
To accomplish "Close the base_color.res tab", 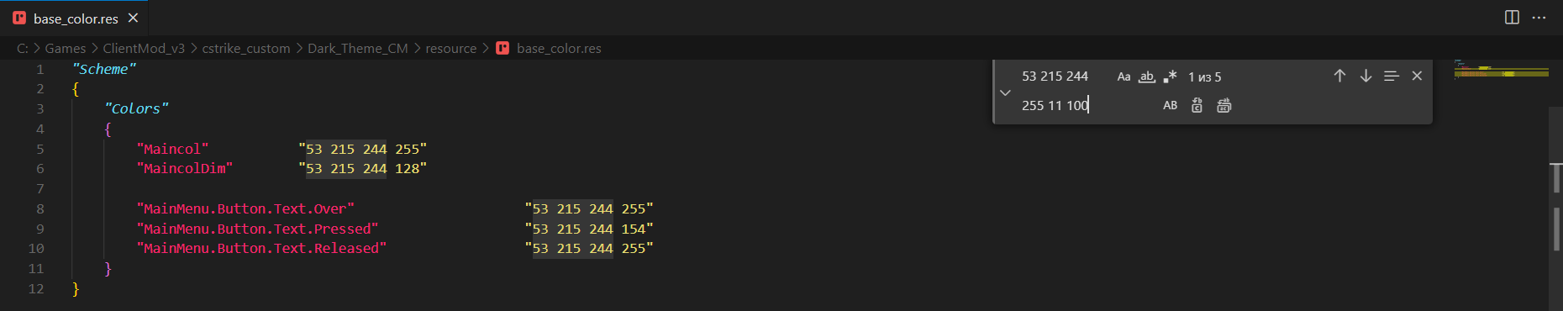I will tap(133, 18).
